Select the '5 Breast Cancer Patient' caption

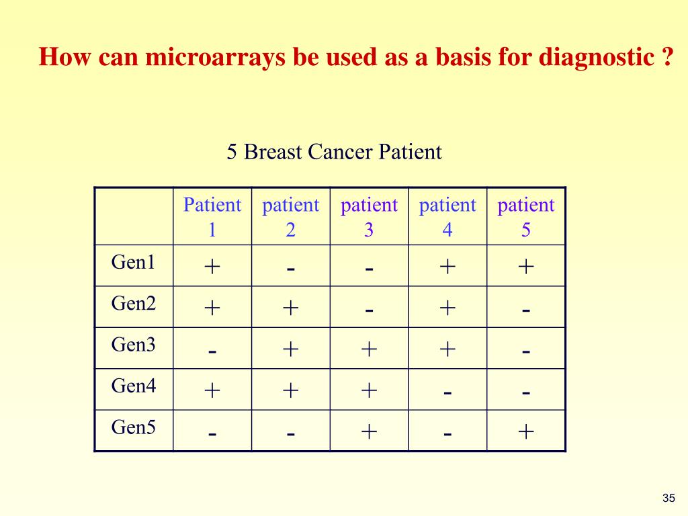(x=334, y=153)
